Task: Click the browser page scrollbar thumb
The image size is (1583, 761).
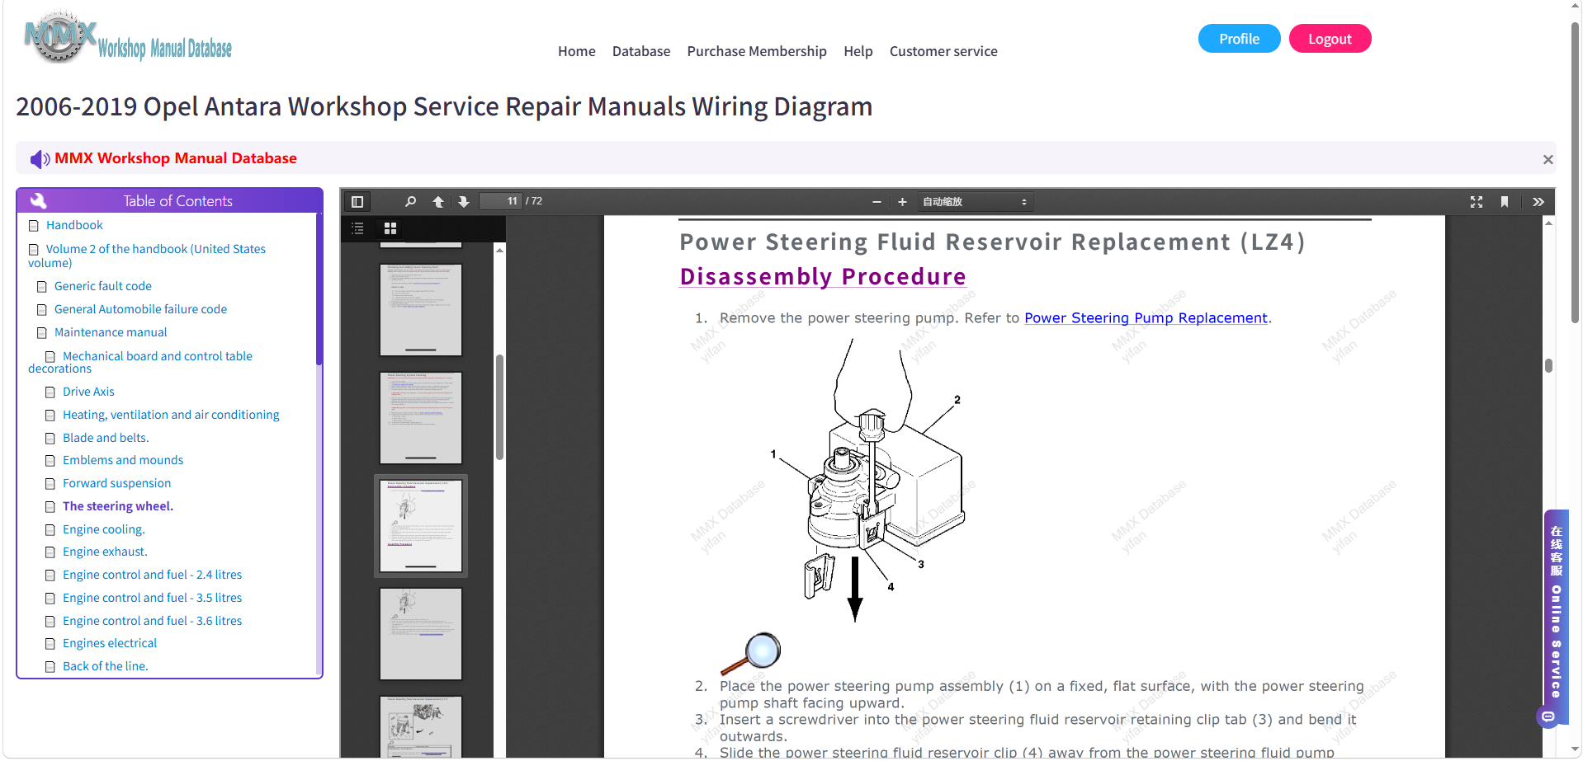Action: pos(1575,173)
